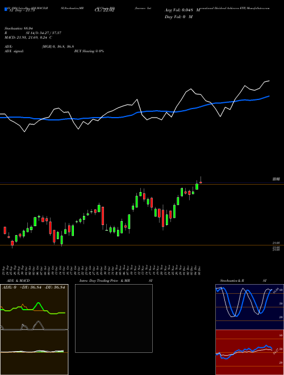Click the lower 21.05 support price label

pyautogui.click(x=277, y=243)
